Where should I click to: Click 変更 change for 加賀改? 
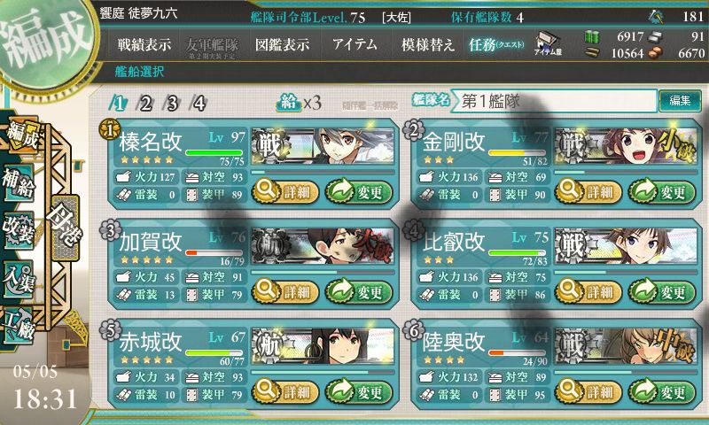click(x=359, y=292)
